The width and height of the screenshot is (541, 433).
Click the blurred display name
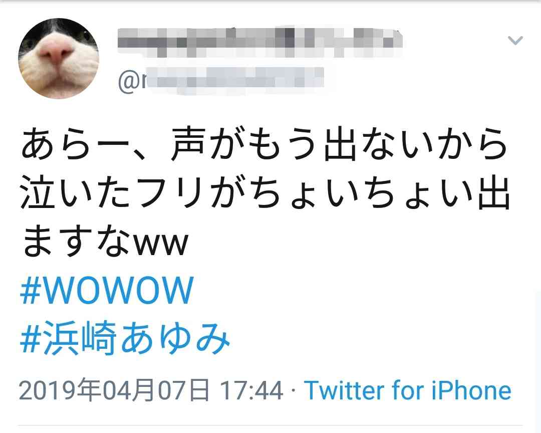(x=260, y=42)
